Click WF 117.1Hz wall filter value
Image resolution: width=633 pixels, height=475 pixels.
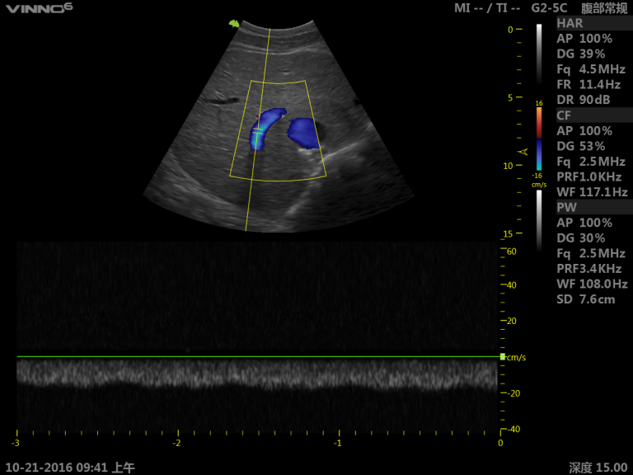593,192
